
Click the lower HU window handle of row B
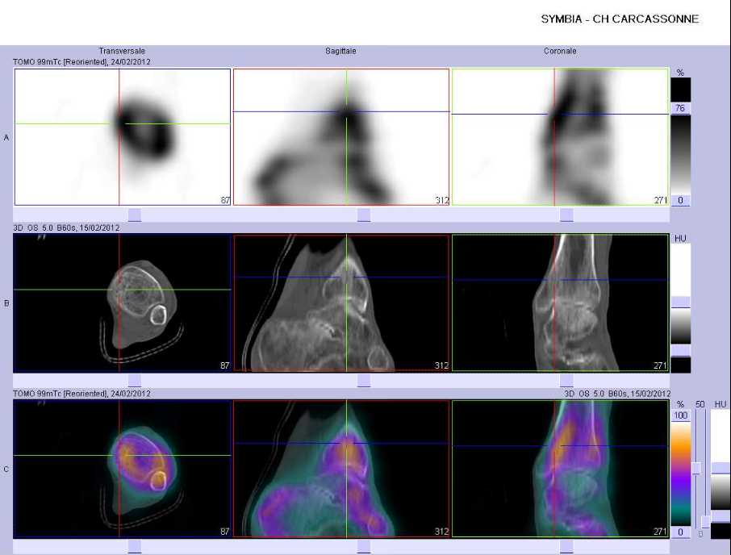(x=681, y=350)
